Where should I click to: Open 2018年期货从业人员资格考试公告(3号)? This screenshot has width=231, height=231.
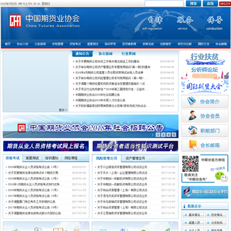point(33,167)
